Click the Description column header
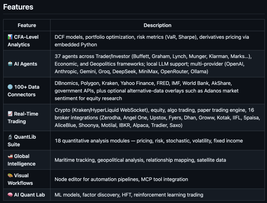Viewport: 267px width, 203px height. [x=157, y=25]
